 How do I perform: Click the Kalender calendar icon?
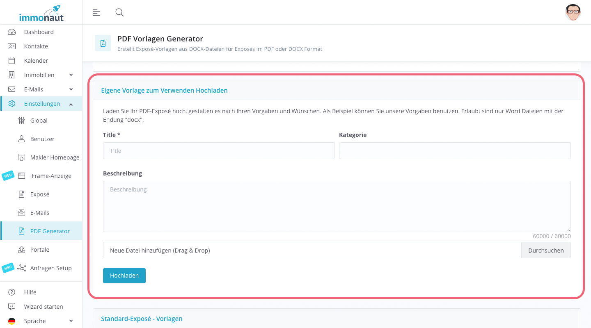tap(11, 61)
